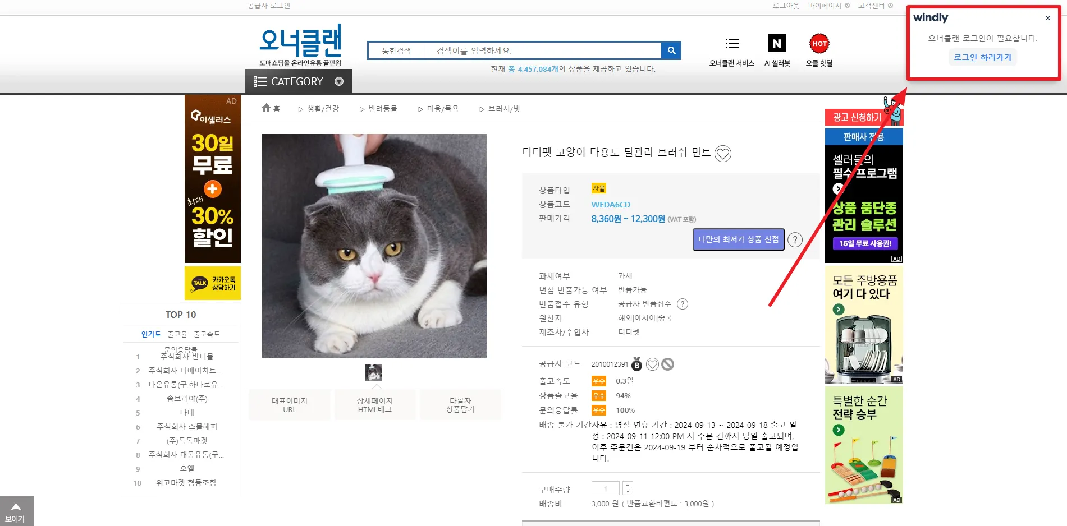
Task: Open 특별한 순간 전략 승부 ad
Action: 864,445
